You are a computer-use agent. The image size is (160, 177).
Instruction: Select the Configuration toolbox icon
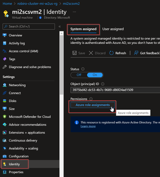click(4, 156)
